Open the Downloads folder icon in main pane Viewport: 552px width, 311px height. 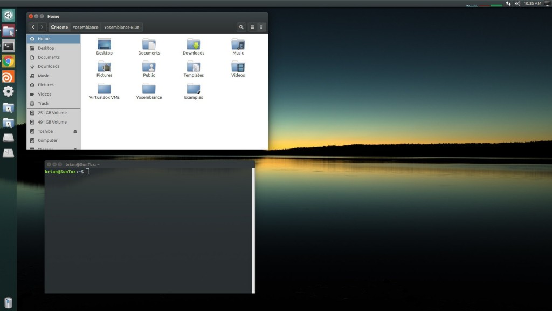(x=194, y=46)
